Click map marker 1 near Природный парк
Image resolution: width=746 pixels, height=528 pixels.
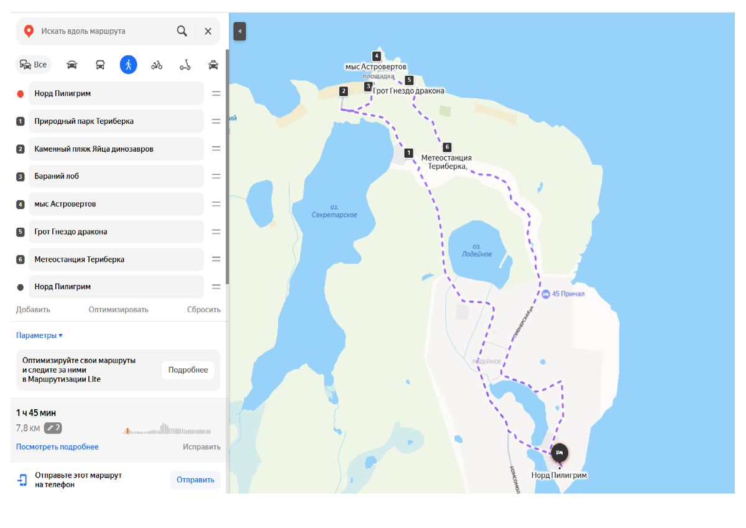coord(408,153)
